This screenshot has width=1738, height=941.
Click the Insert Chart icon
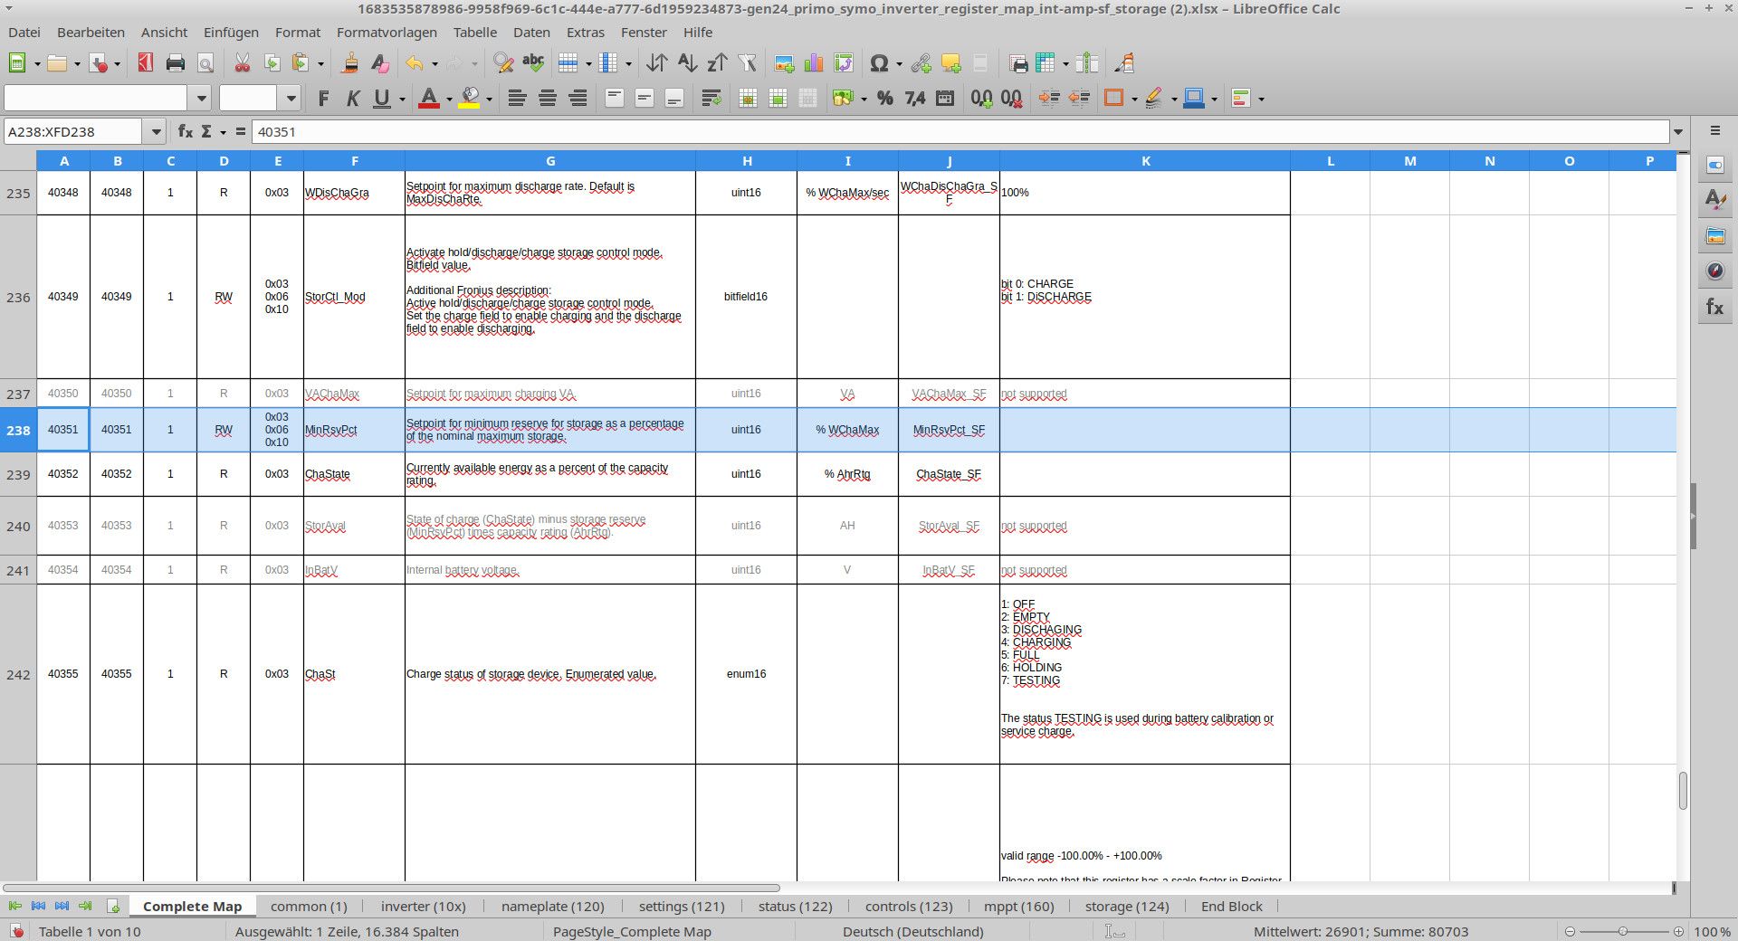pyautogui.click(x=814, y=63)
